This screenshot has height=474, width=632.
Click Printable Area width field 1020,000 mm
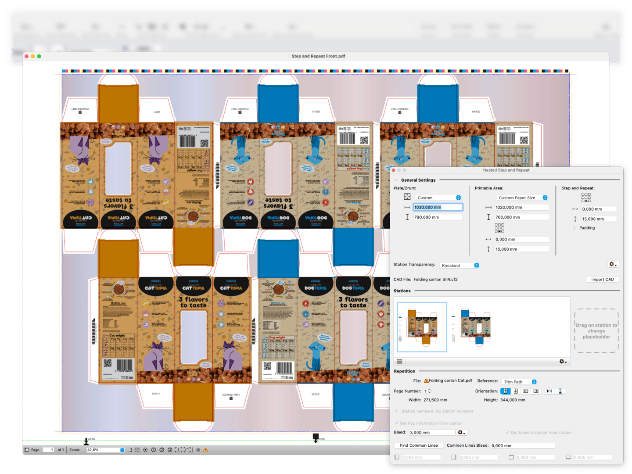point(521,207)
